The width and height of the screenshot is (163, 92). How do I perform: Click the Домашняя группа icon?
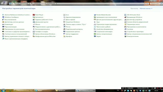34,22
